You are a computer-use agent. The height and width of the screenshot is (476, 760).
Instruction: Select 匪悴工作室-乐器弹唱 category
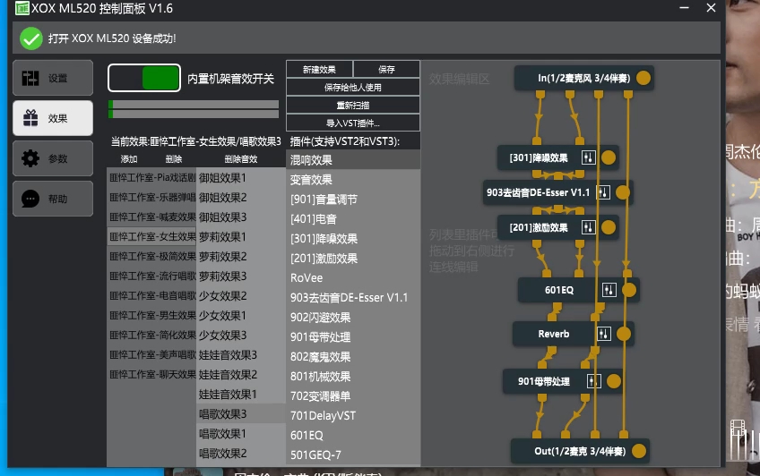click(151, 198)
